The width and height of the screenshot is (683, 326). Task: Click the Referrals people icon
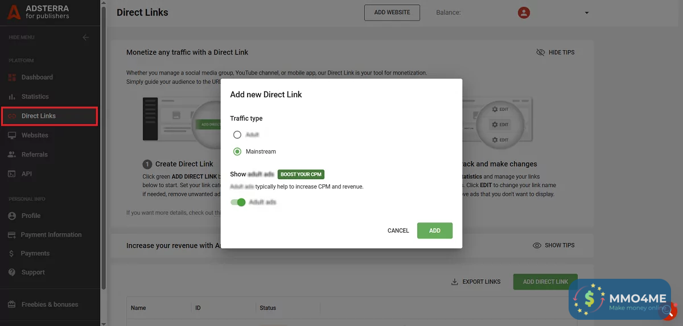coord(11,155)
